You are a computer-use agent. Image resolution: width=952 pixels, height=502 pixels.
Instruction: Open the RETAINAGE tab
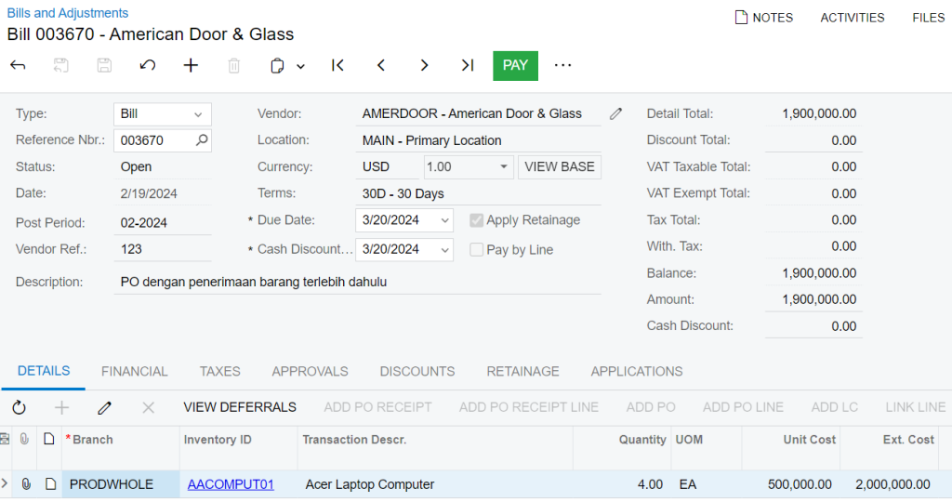522,372
